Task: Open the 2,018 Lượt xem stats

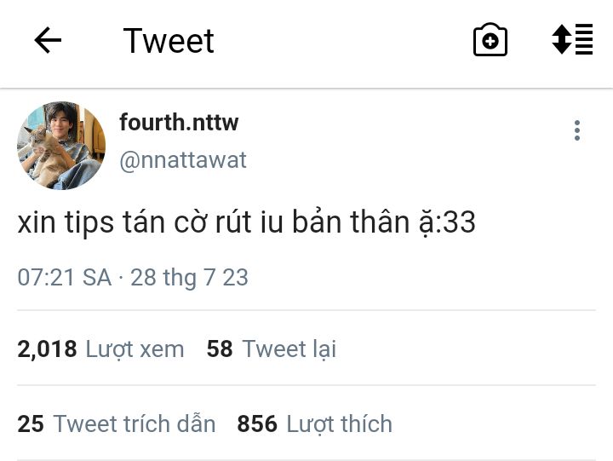Action: pos(100,349)
